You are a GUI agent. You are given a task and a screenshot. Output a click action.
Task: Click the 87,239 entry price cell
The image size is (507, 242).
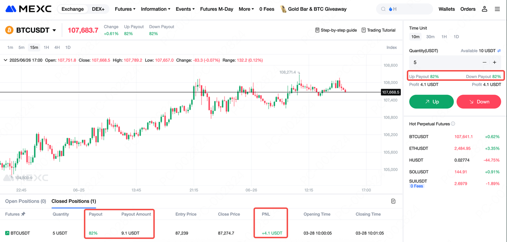(182, 233)
